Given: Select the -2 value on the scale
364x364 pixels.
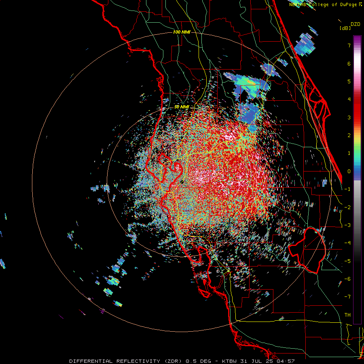Looking at the screenshot, I should click(x=347, y=207).
